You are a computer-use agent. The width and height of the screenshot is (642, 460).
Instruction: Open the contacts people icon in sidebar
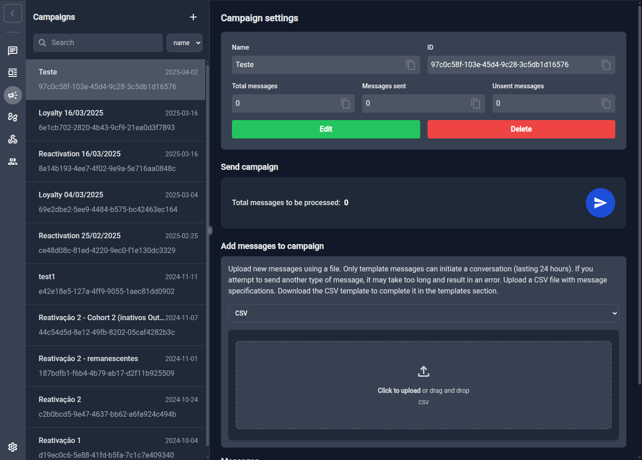point(12,161)
